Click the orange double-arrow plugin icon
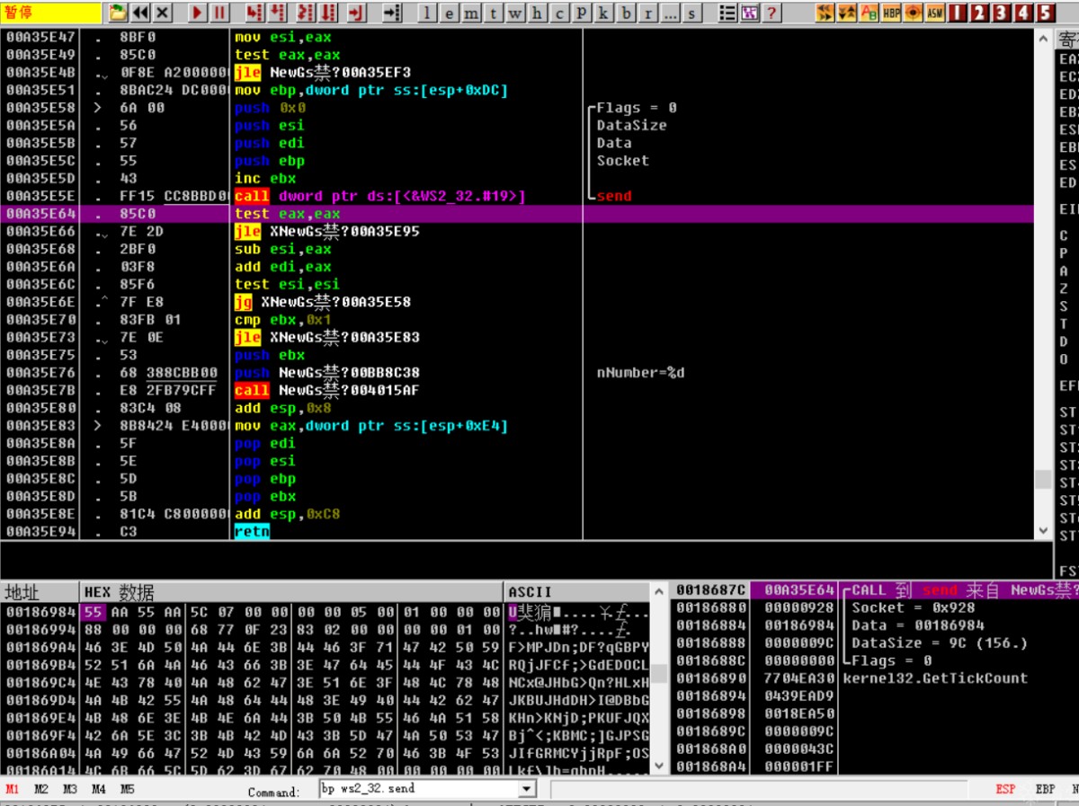 click(824, 13)
